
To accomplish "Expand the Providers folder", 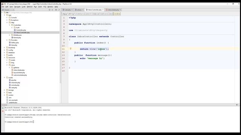I will pos(7,40).
